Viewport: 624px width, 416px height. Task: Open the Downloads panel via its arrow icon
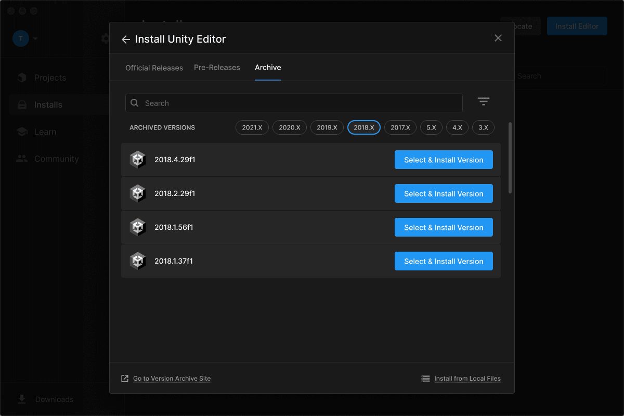[22, 399]
